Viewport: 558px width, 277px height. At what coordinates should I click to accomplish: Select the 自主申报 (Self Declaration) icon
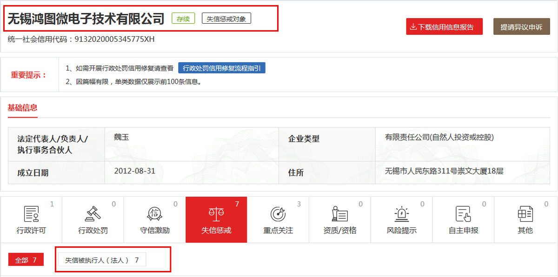[463, 214]
